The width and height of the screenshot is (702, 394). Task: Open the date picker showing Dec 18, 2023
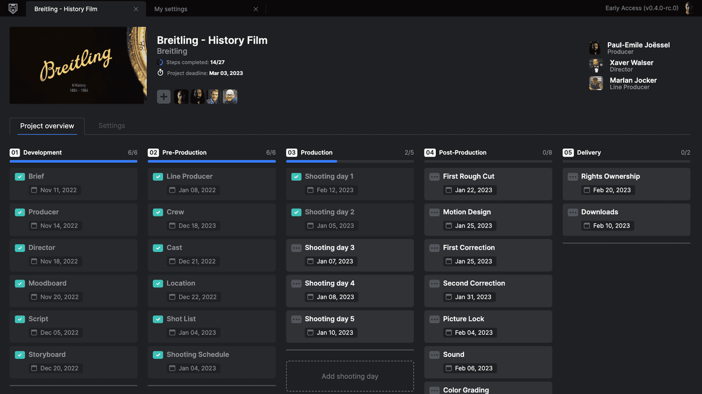(x=193, y=225)
